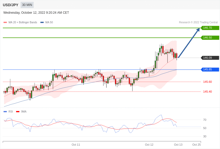The height and width of the screenshot is (149, 220).
Task: Click the RSI 50 axis value
Action: tap(205, 128)
